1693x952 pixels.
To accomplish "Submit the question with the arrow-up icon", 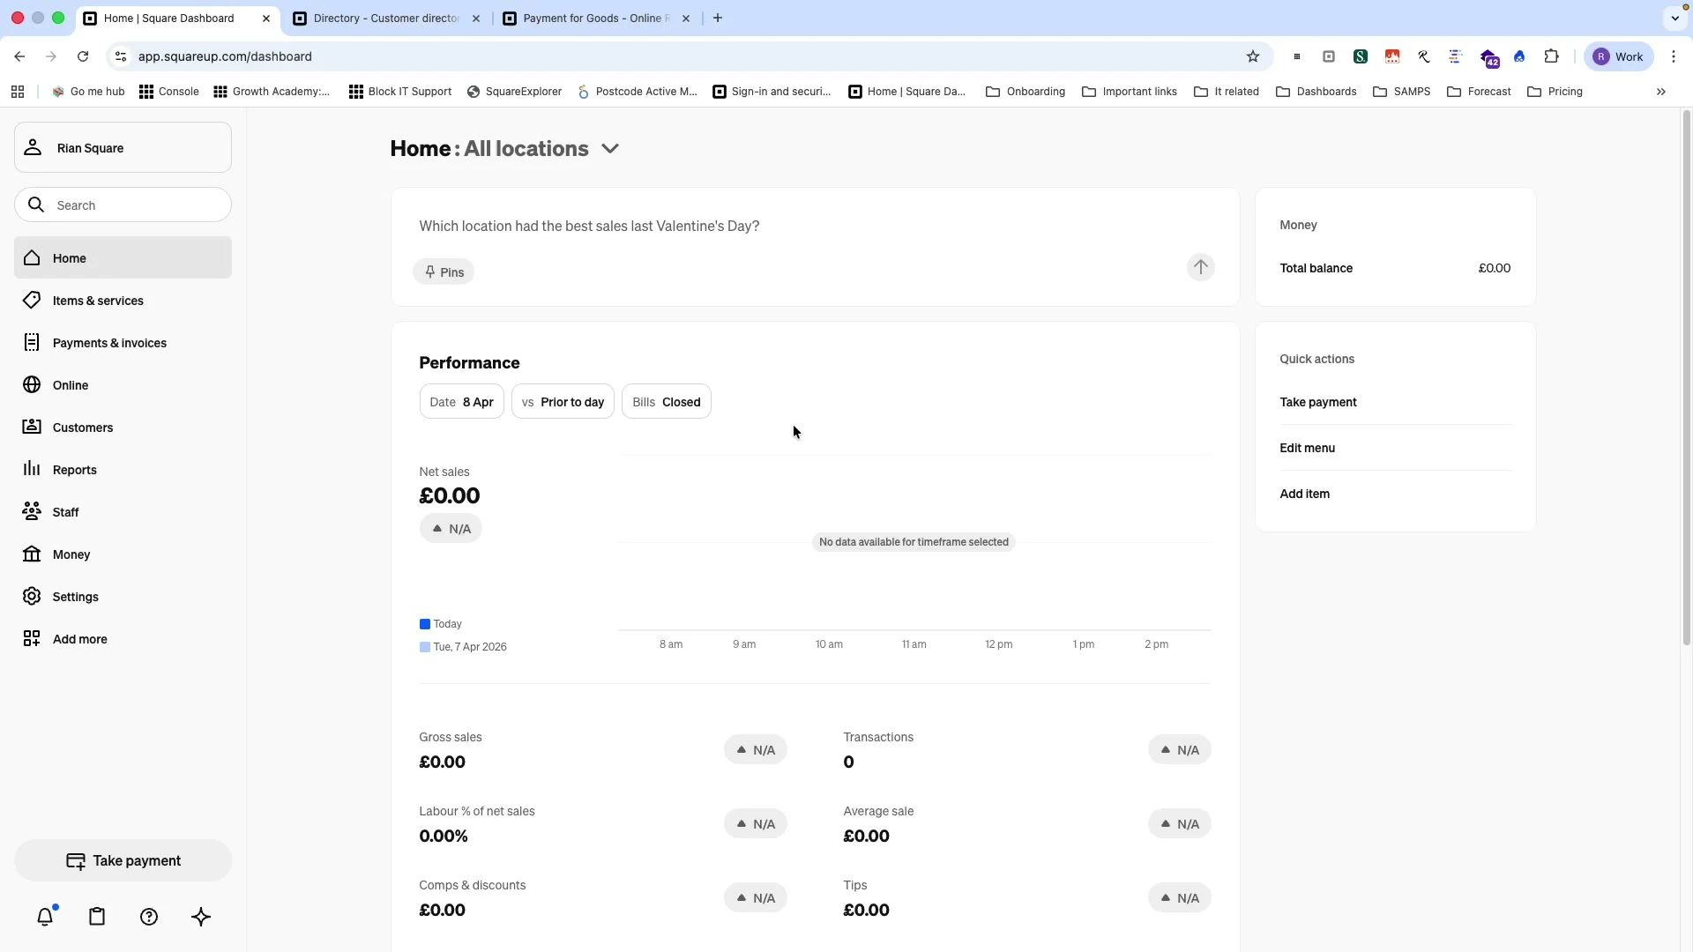I will pyautogui.click(x=1200, y=267).
